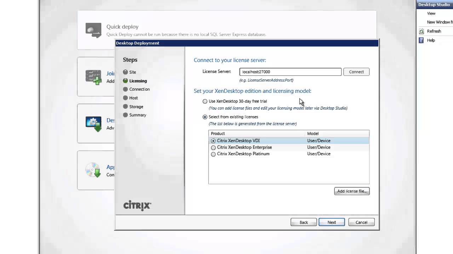Click the Connect button
This screenshot has height=254, width=453.
[356, 72]
